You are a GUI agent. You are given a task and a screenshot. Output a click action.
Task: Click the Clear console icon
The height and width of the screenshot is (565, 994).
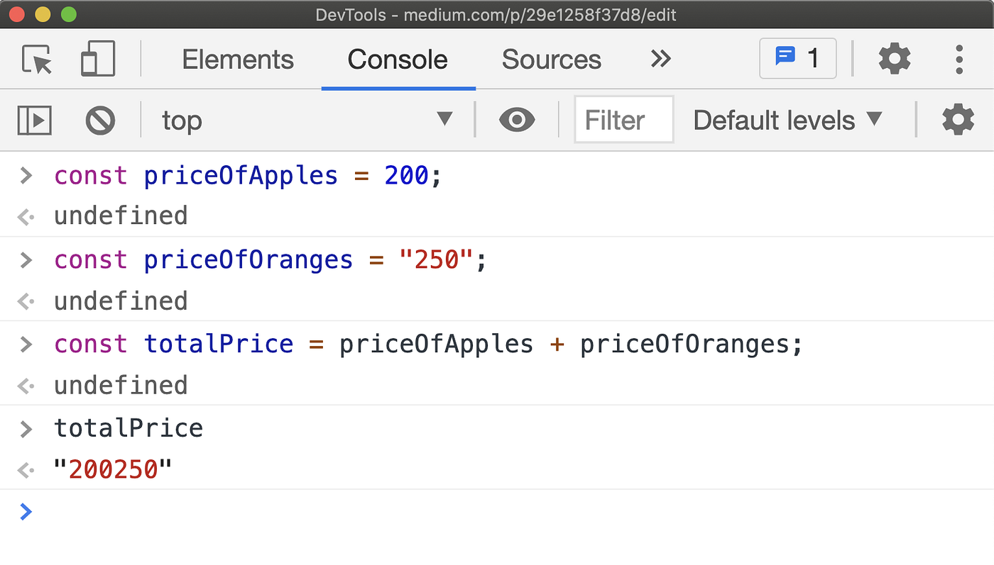100,120
